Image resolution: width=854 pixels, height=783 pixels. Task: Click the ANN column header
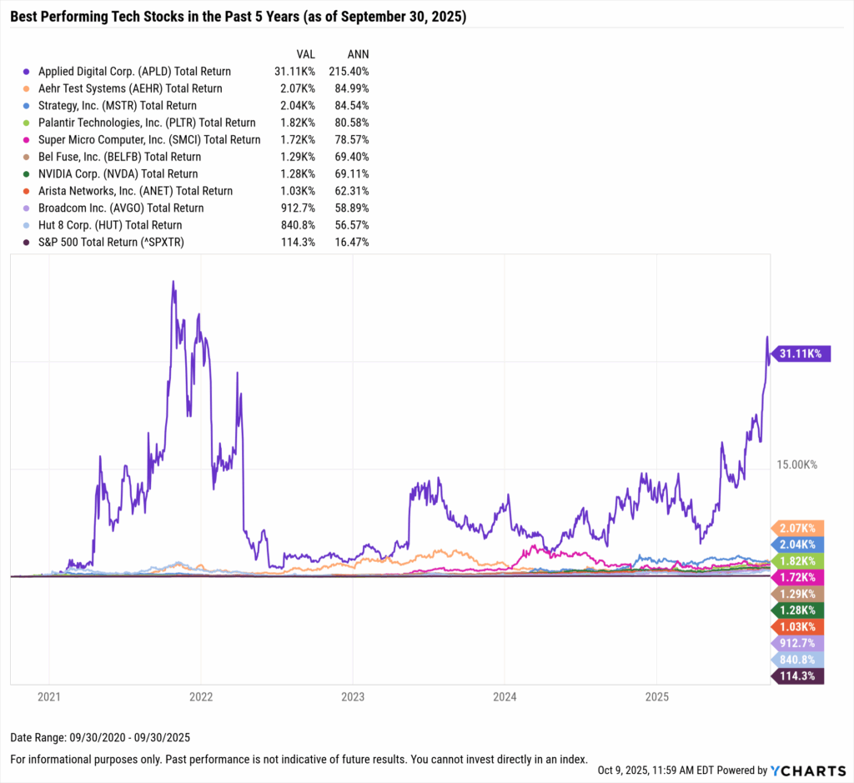[357, 52]
